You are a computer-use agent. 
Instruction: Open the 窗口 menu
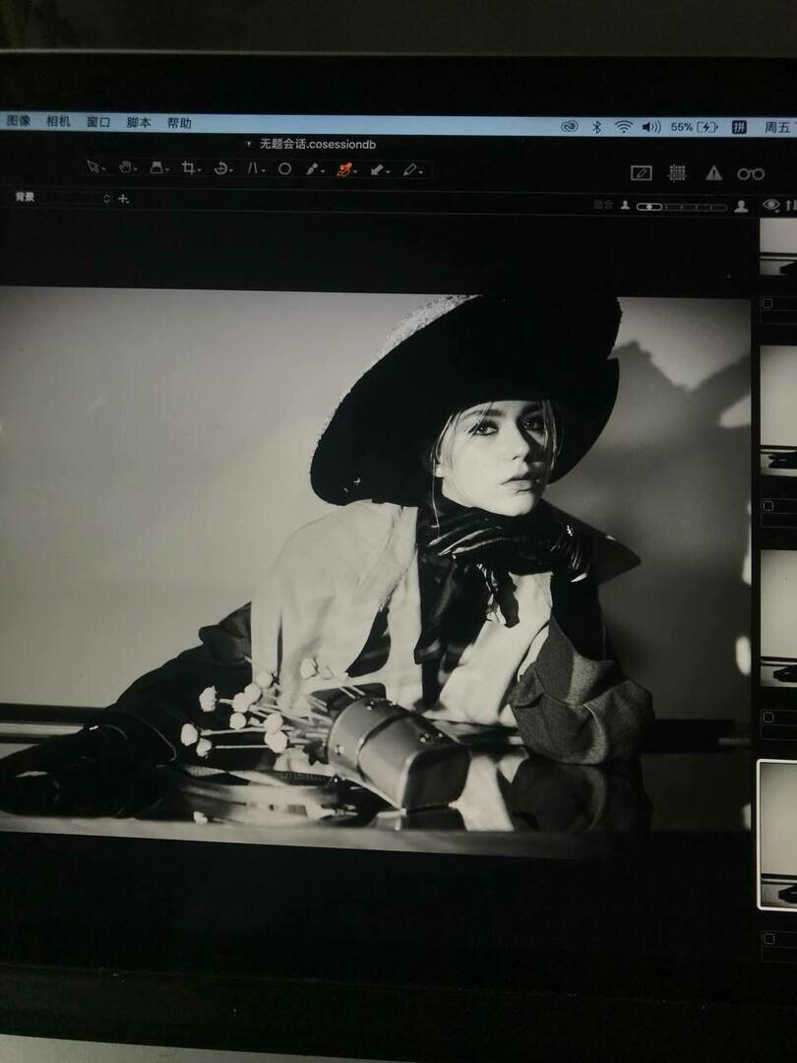(98, 122)
